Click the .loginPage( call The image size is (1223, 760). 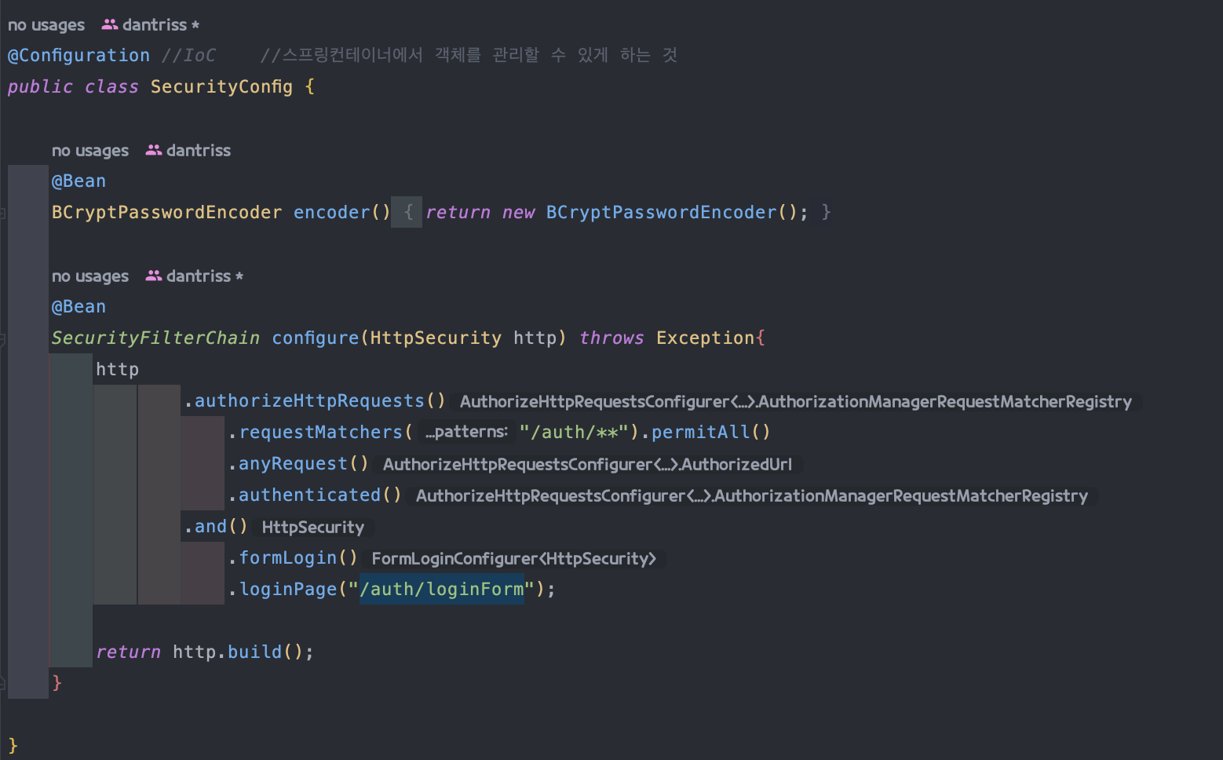tap(287, 590)
